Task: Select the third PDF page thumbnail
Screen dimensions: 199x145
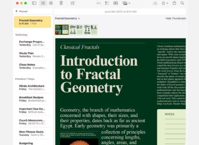Action: pyautogui.click(x=91, y=30)
